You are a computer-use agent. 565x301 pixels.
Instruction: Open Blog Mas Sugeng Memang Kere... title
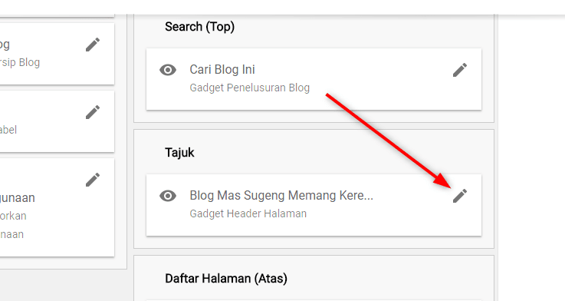point(281,195)
